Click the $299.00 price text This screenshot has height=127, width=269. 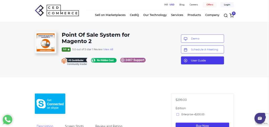coord(181,100)
